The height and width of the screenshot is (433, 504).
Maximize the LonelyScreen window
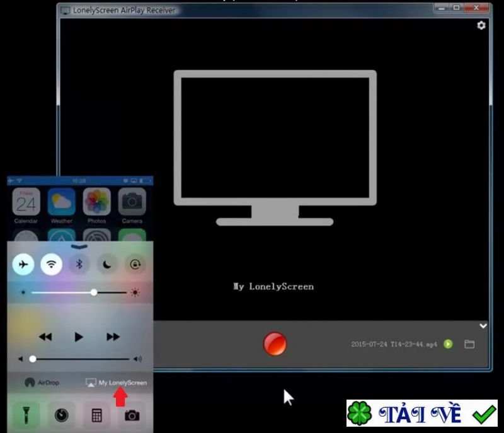pyautogui.click(x=456, y=8)
